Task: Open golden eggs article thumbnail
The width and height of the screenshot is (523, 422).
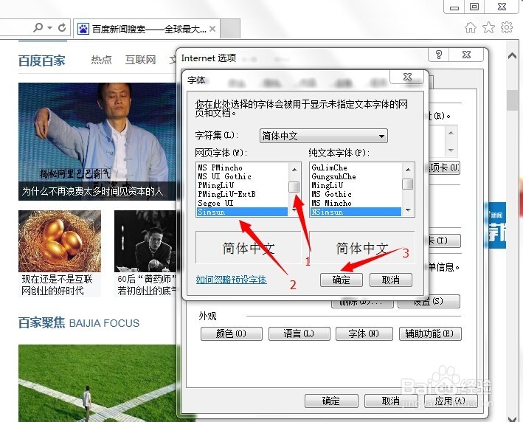Action: [60, 241]
